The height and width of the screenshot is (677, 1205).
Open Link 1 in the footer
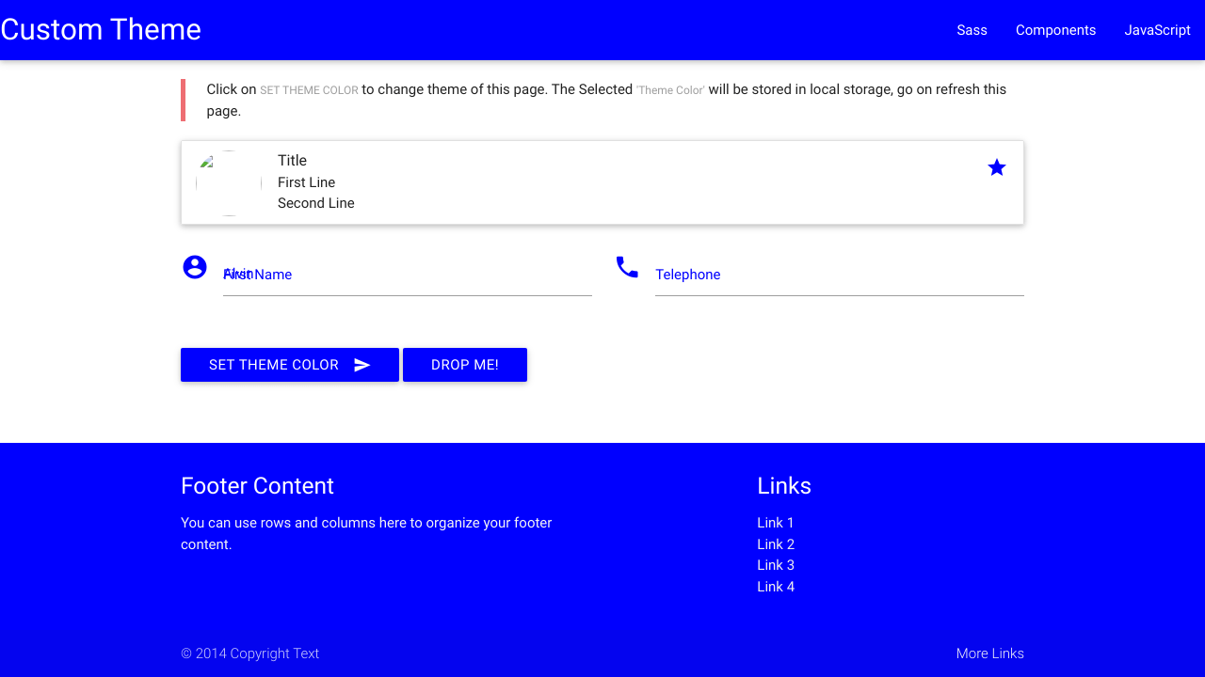click(x=775, y=523)
